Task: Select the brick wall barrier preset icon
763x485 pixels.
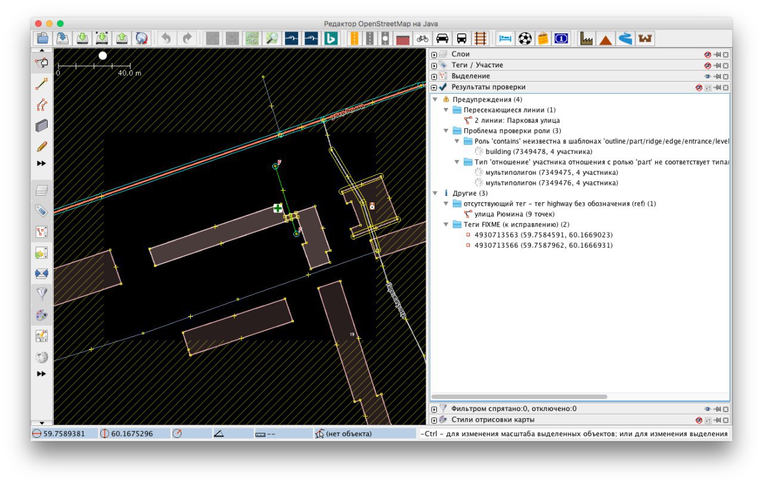Action: pyautogui.click(x=404, y=39)
